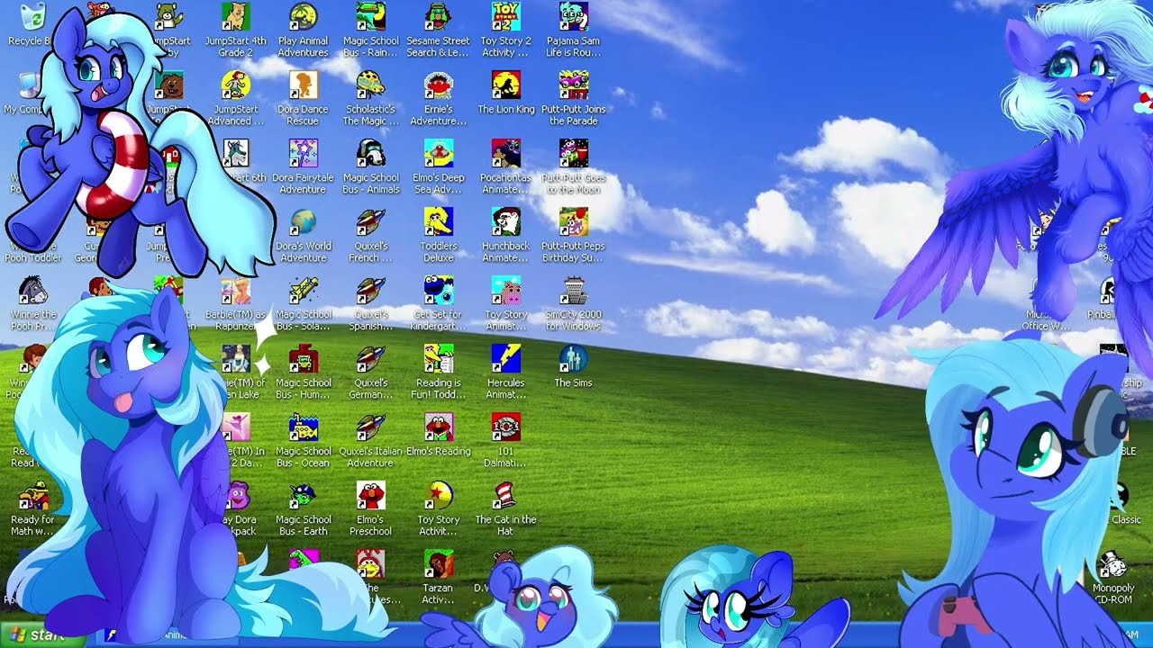Open Hunchback Animated shortcut
The width and height of the screenshot is (1153, 648).
coord(505,235)
